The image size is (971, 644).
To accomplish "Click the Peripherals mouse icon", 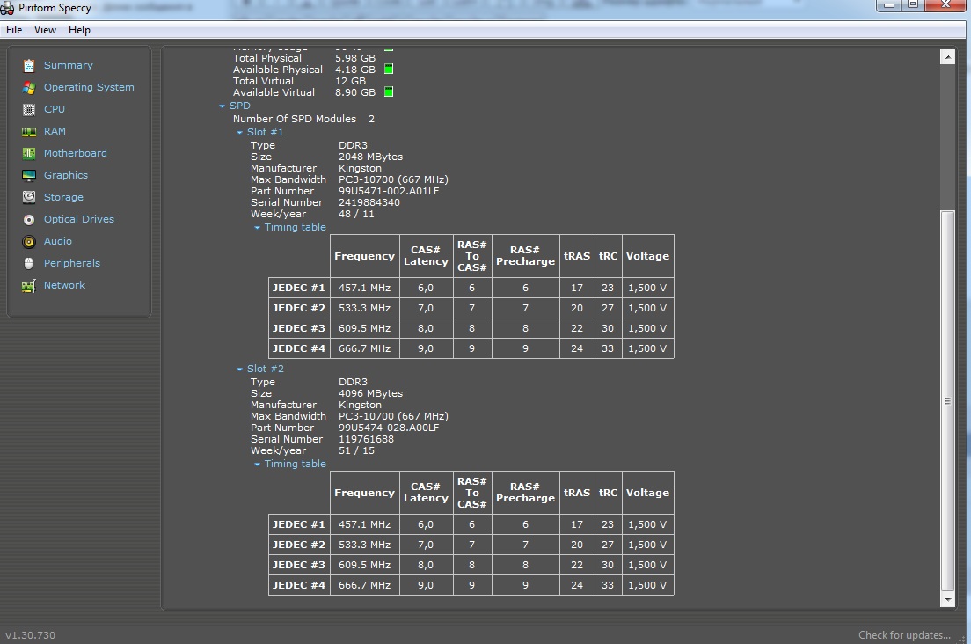I will [x=28, y=263].
